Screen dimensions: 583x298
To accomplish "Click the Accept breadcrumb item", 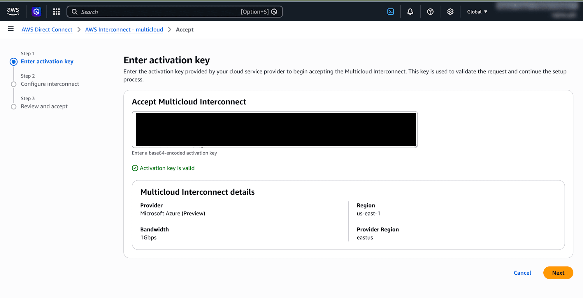I will click(185, 29).
